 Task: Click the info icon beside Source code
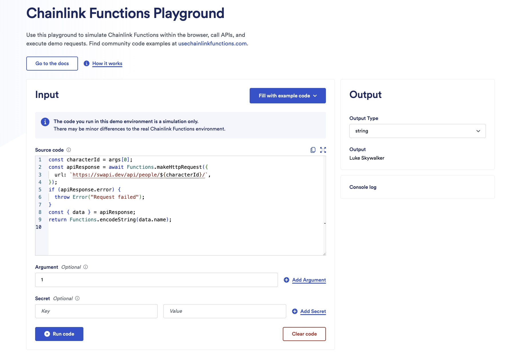point(69,150)
